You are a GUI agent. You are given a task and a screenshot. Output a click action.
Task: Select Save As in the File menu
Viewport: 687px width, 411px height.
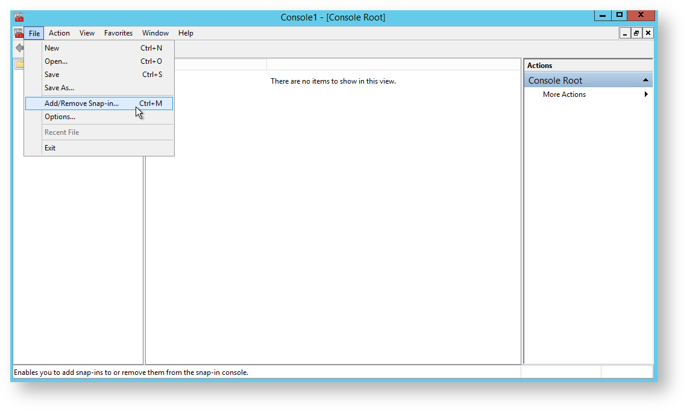(60, 87)
